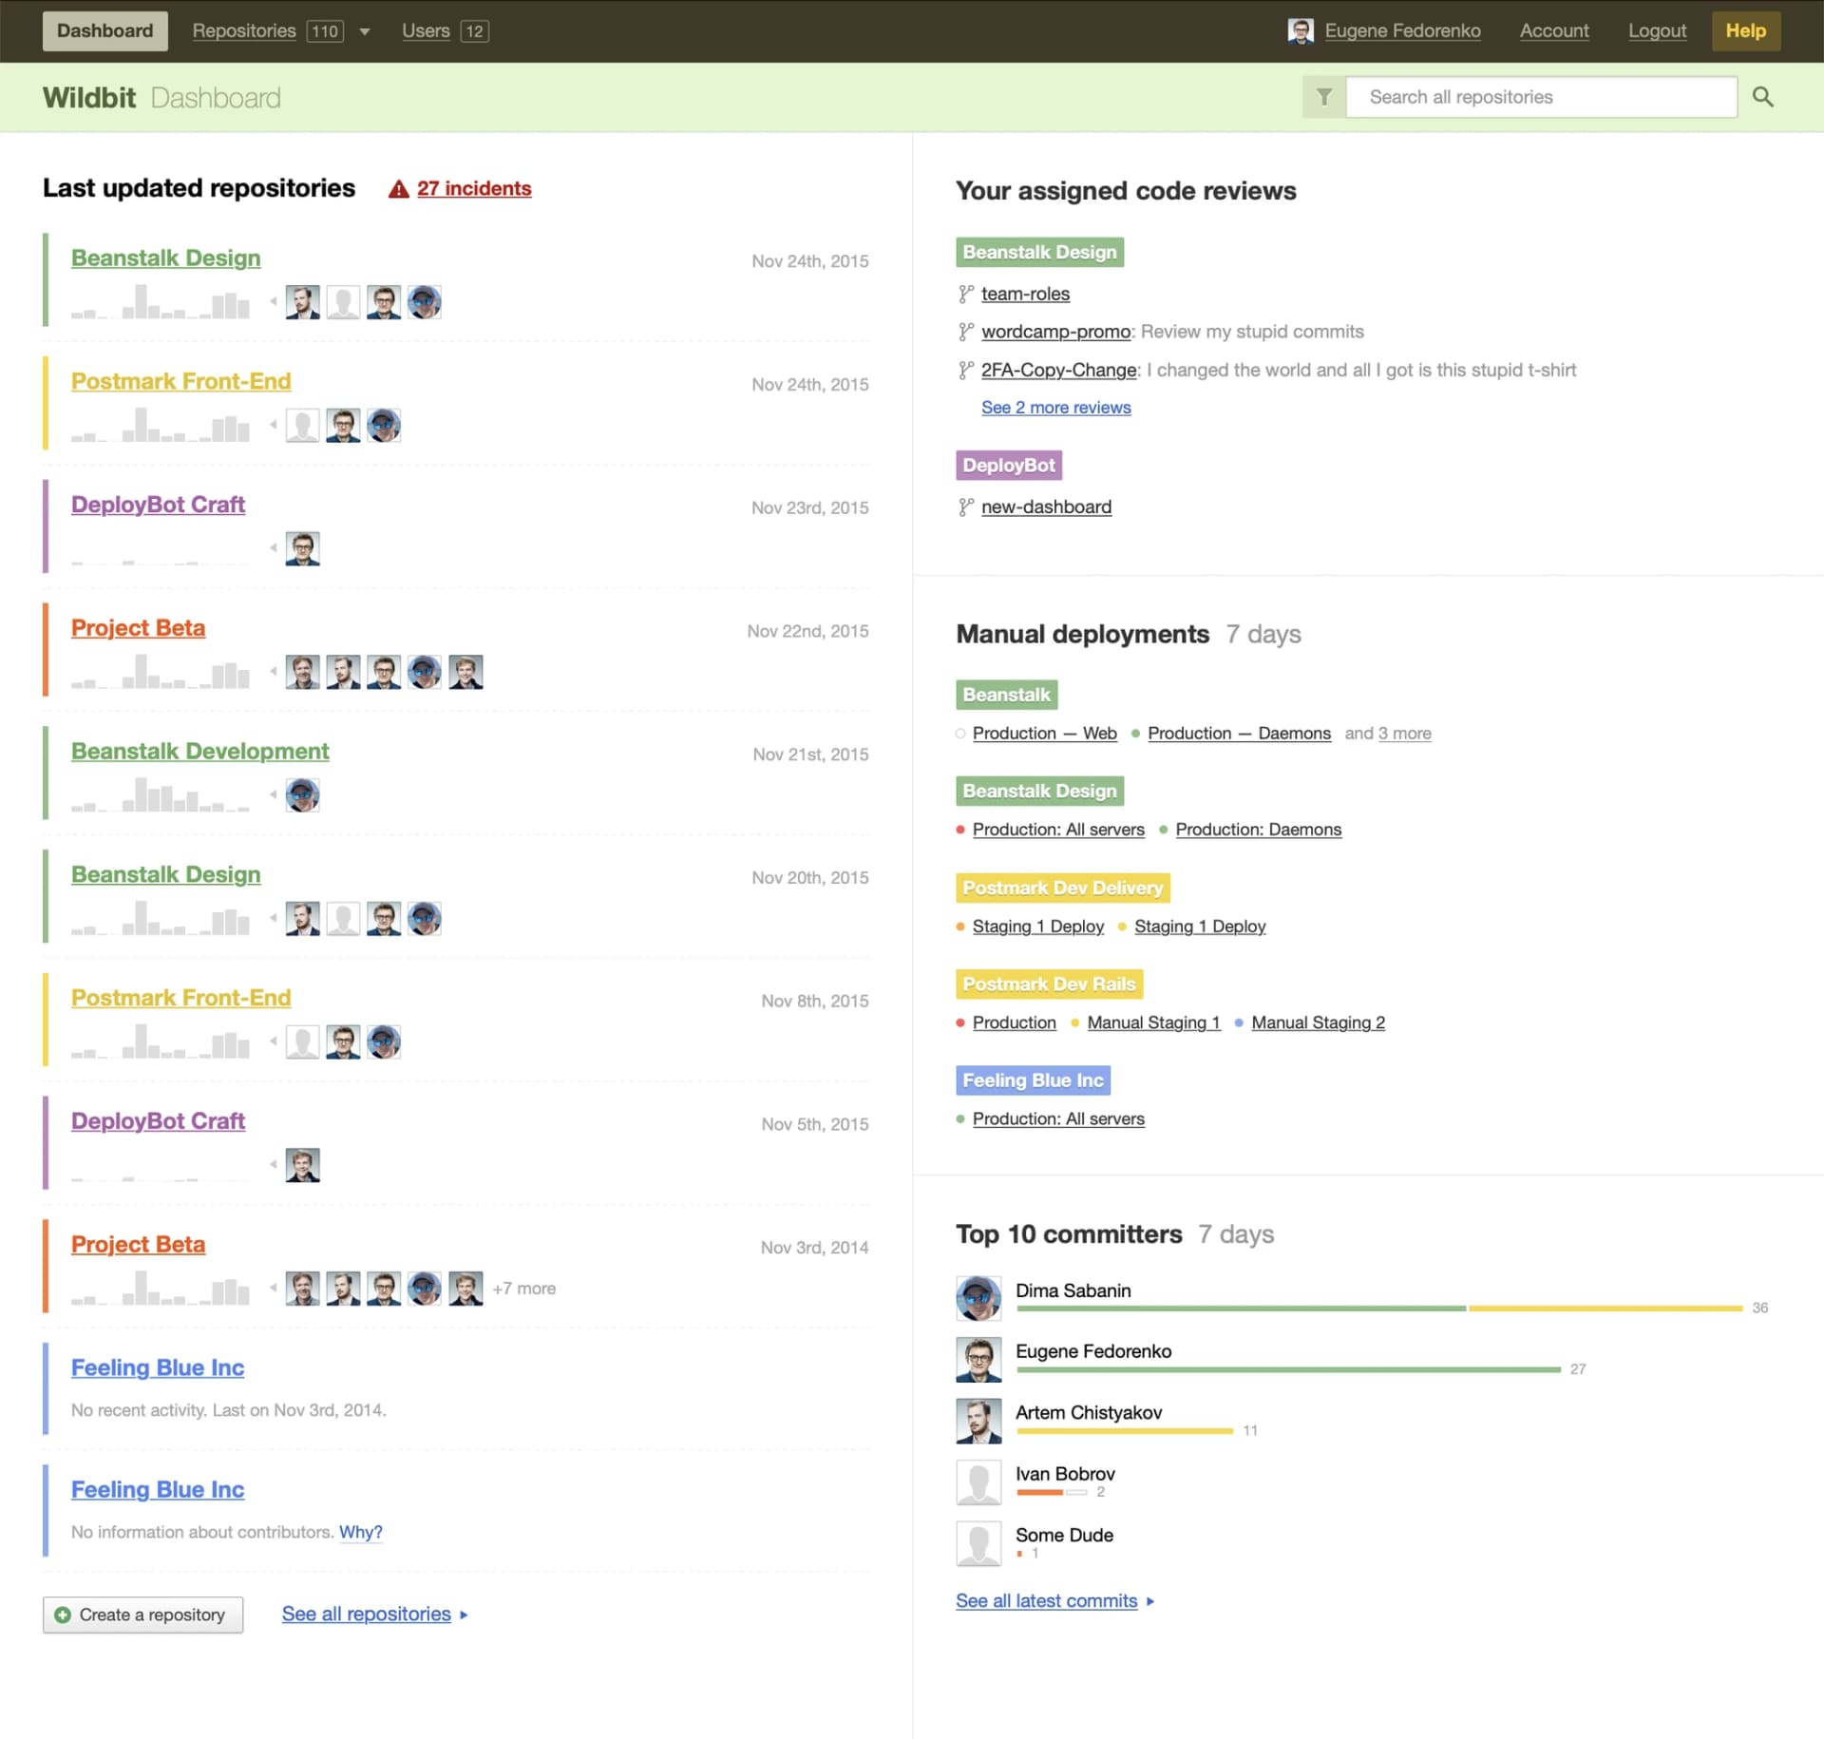Image resolution: width=1824 pixels, height=1739 pixels.
Task: Click the search magnifier icon
Action: coord(1762,97)
